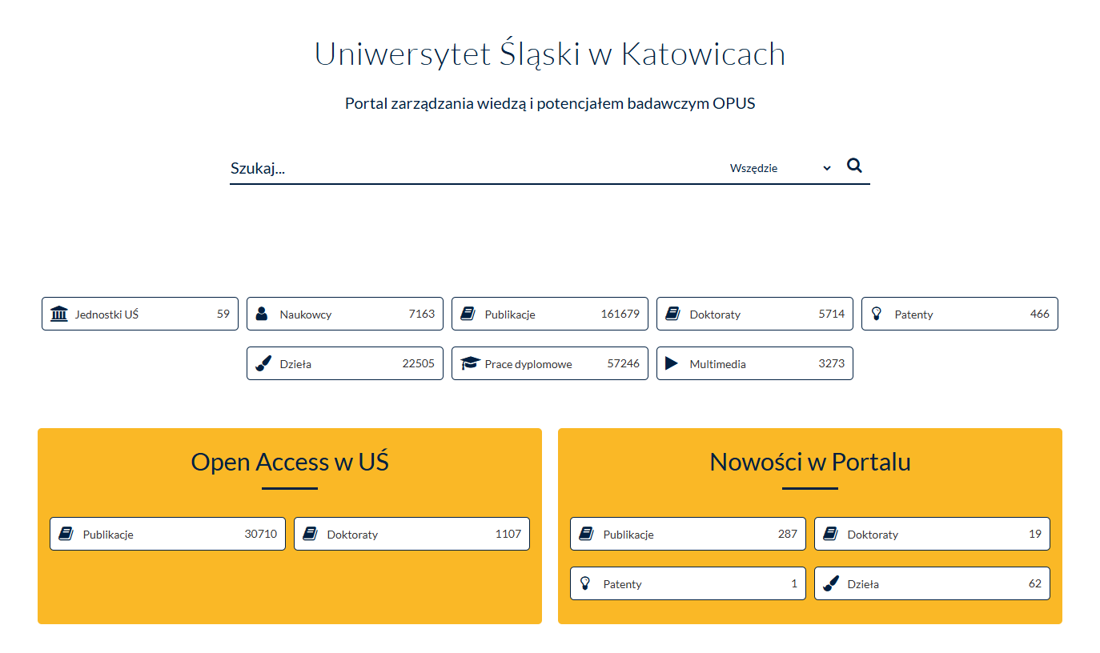
Task: Click the Uniwersytet Śląski w Katowicach title
Action: click(550, 54)
